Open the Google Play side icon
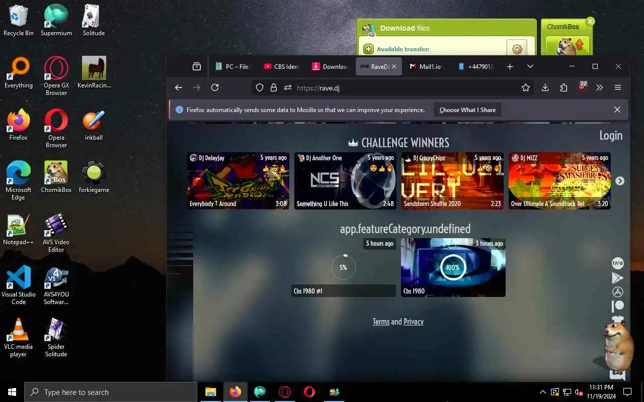 coord(617,278)
